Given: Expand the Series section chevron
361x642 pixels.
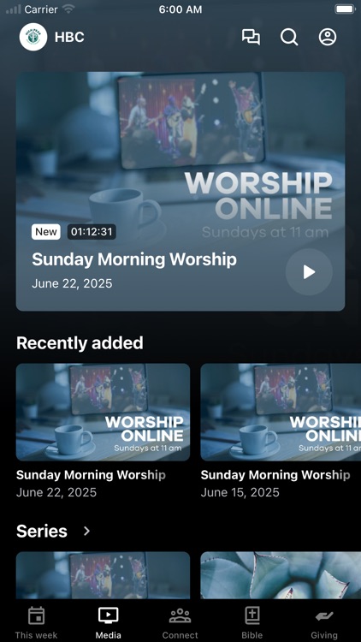Looking at the screenshot, I should point(86,531).
